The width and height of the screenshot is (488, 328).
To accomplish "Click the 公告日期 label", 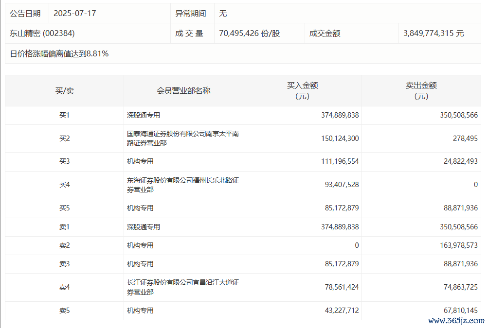I will click(x=25, y=14).
